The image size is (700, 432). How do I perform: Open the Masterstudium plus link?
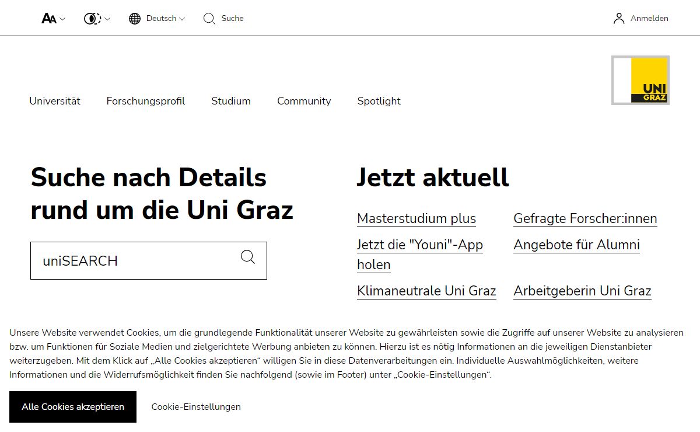point(416,219)
